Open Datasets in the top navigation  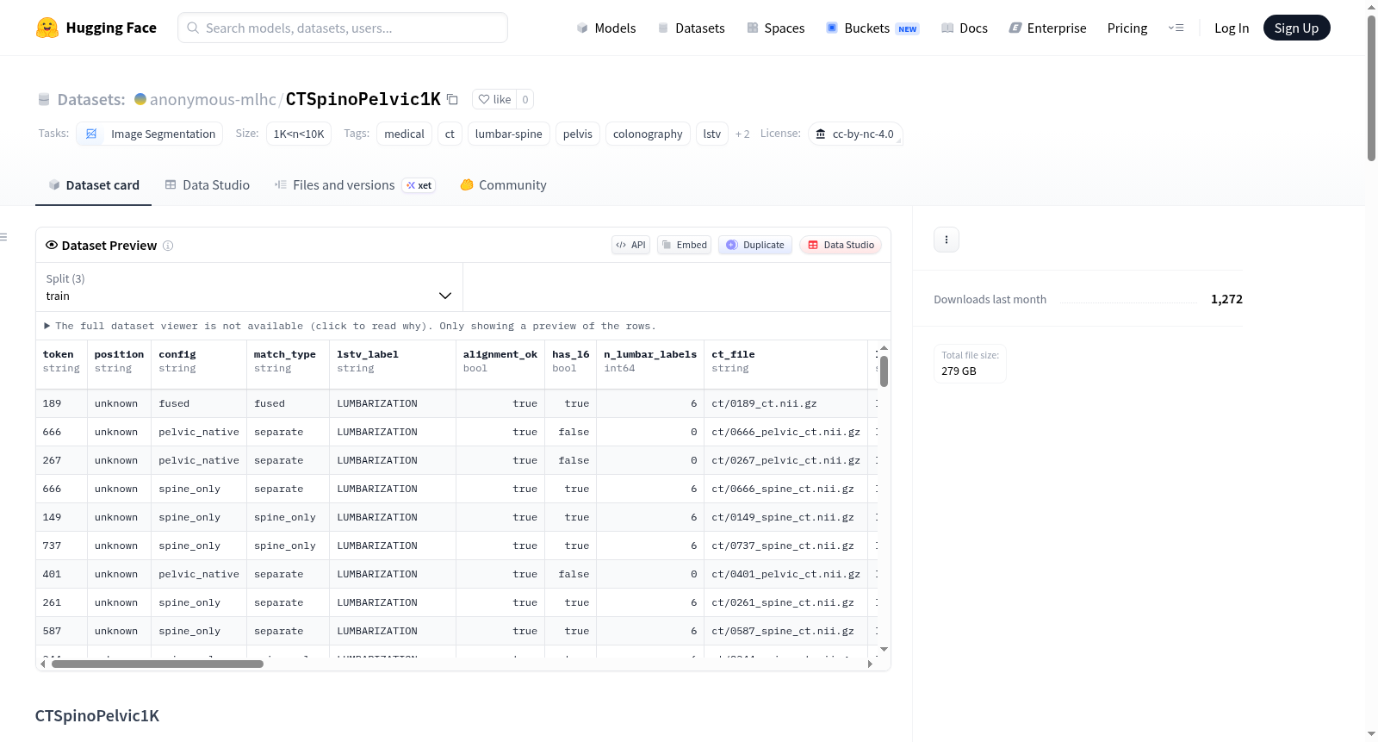(691, 28)
